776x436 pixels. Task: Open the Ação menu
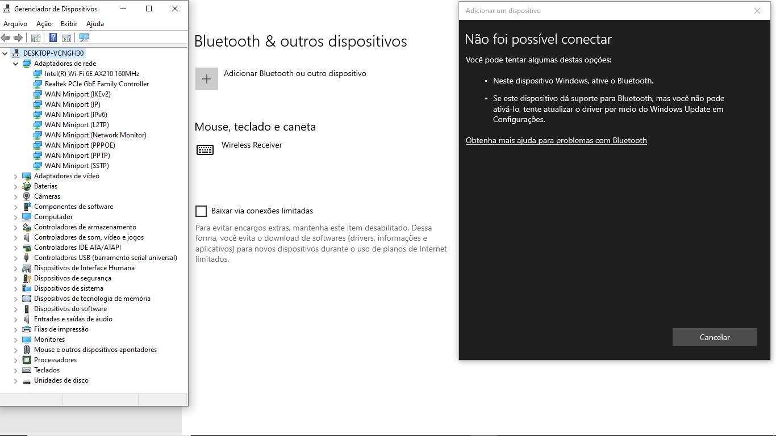tap(44, 24)
